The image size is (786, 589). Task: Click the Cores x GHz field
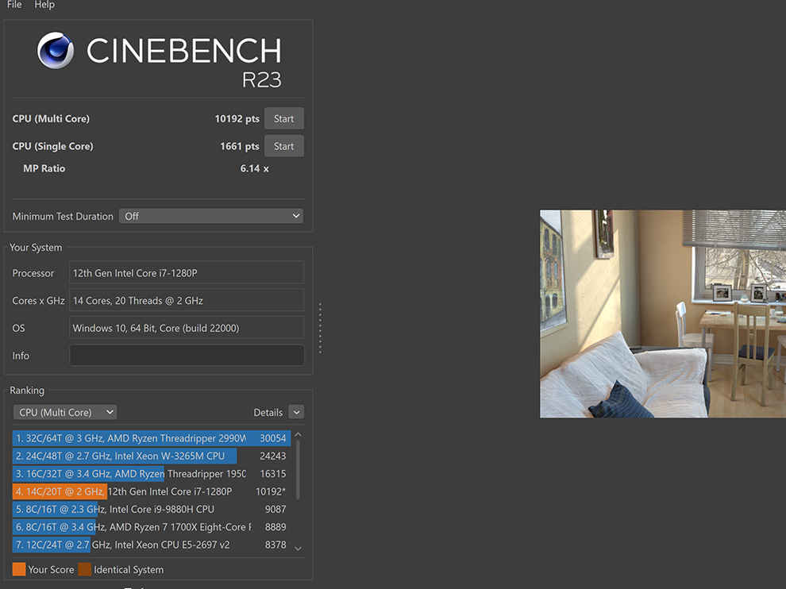click(186, 301)
